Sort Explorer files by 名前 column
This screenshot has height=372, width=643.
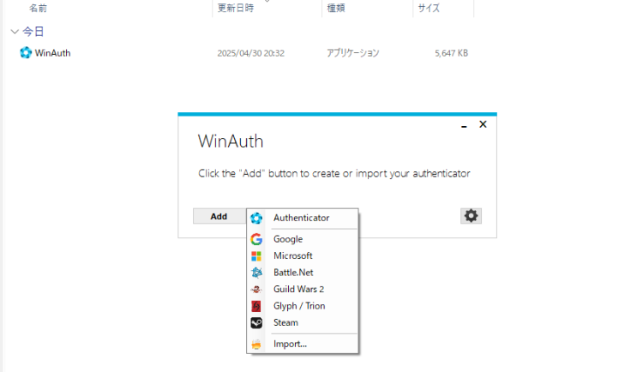coord(38,9)
